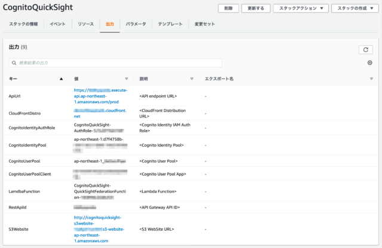Select the CognitoUserPool key cell
This screenshot has height=248, width=382.
click(x=24, y=161)
